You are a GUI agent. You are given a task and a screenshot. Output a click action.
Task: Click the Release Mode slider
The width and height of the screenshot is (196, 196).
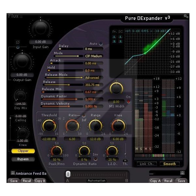point(64,78)
